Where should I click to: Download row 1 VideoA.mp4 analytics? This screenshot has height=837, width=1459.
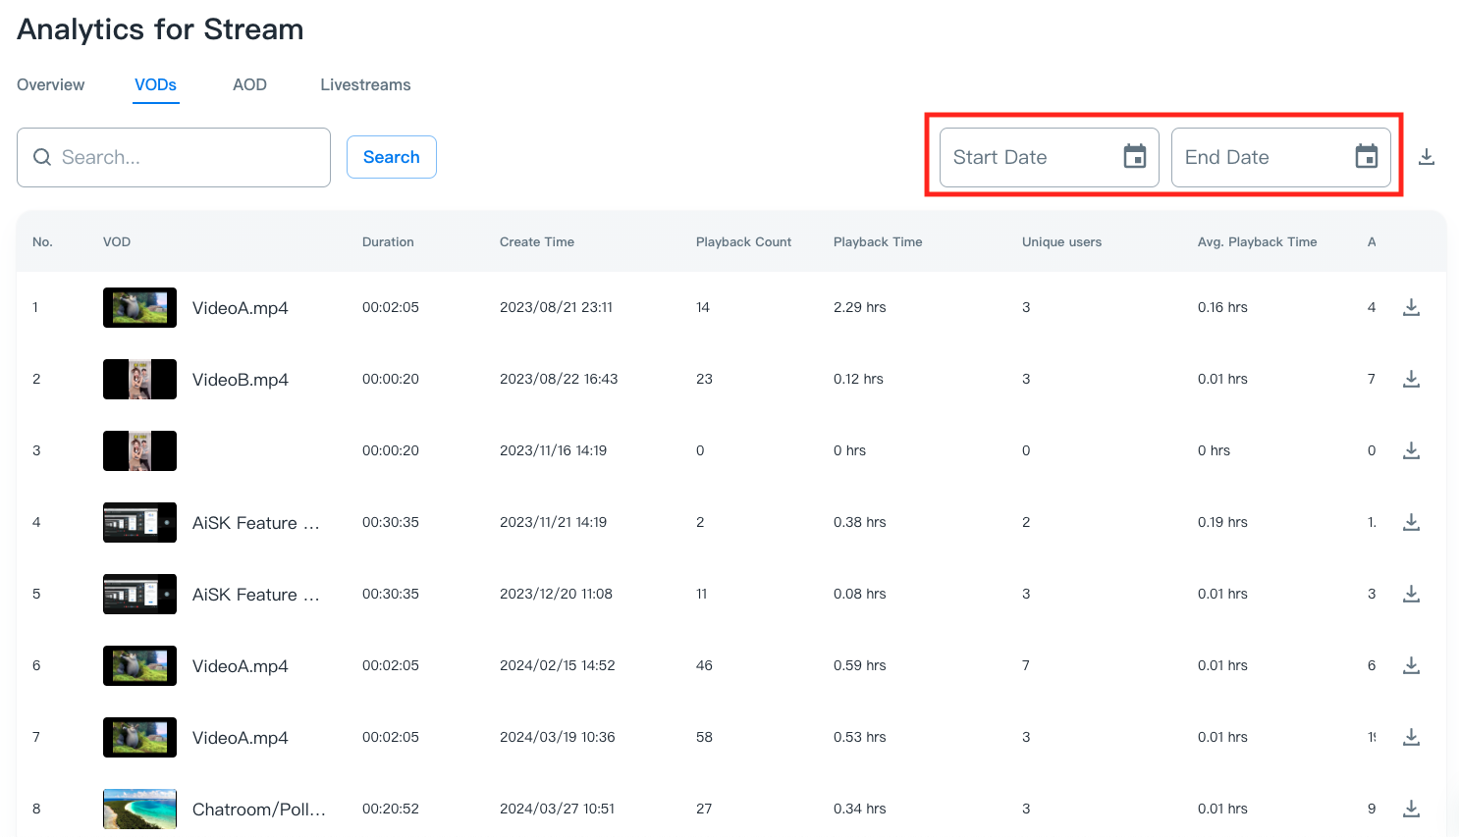point(1411,307)
